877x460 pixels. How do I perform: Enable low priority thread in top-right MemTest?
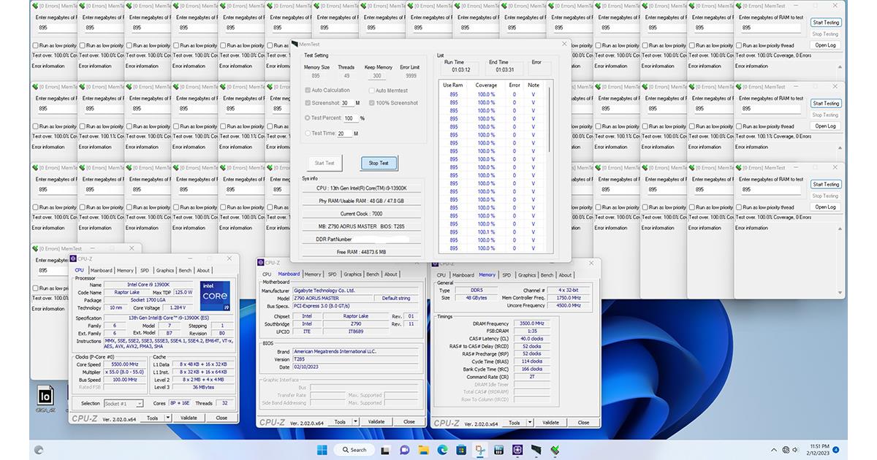point(740,45)
